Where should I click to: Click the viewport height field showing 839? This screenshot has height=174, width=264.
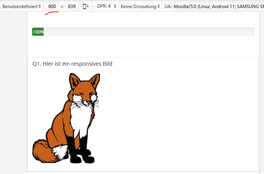click(71, 7)
